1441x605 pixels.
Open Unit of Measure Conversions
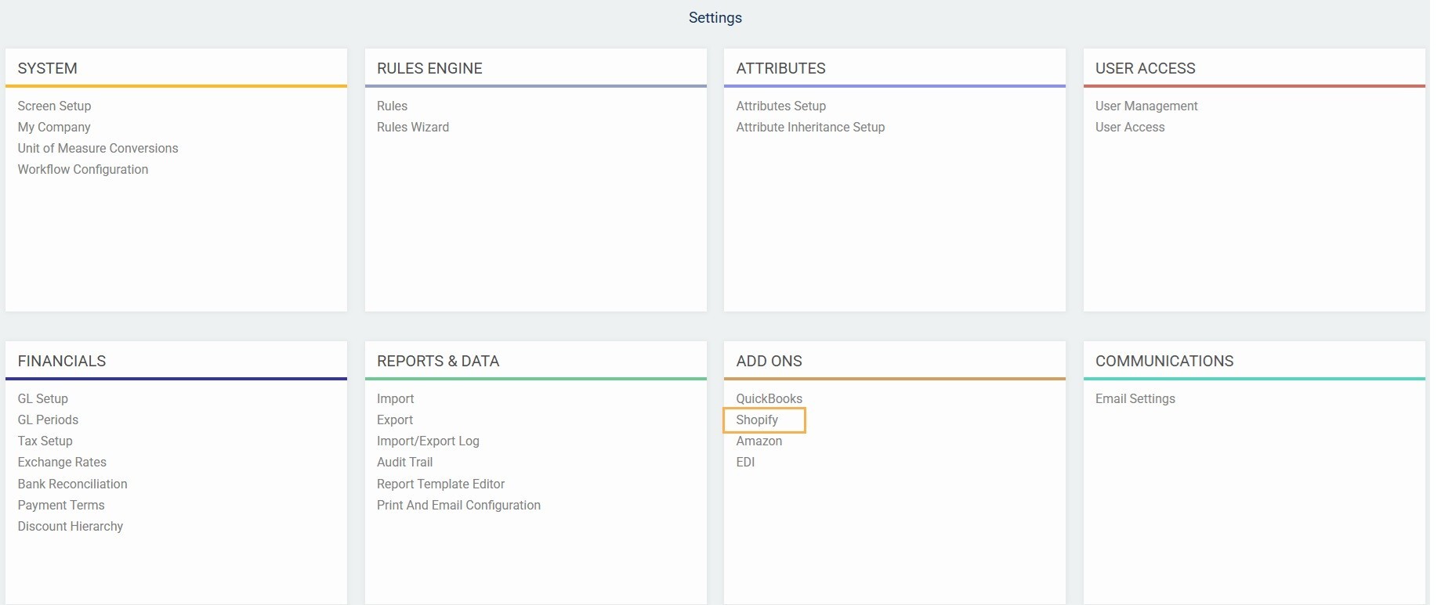pos(98,148)
